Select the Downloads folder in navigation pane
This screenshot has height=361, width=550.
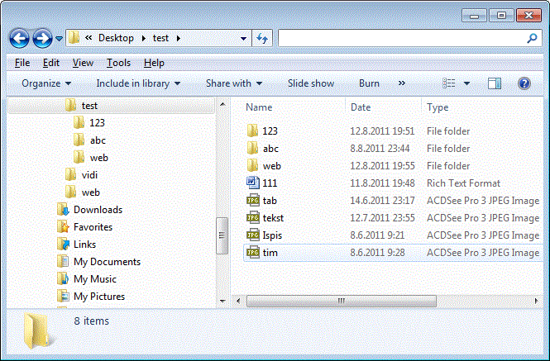[x=97, y=210]
